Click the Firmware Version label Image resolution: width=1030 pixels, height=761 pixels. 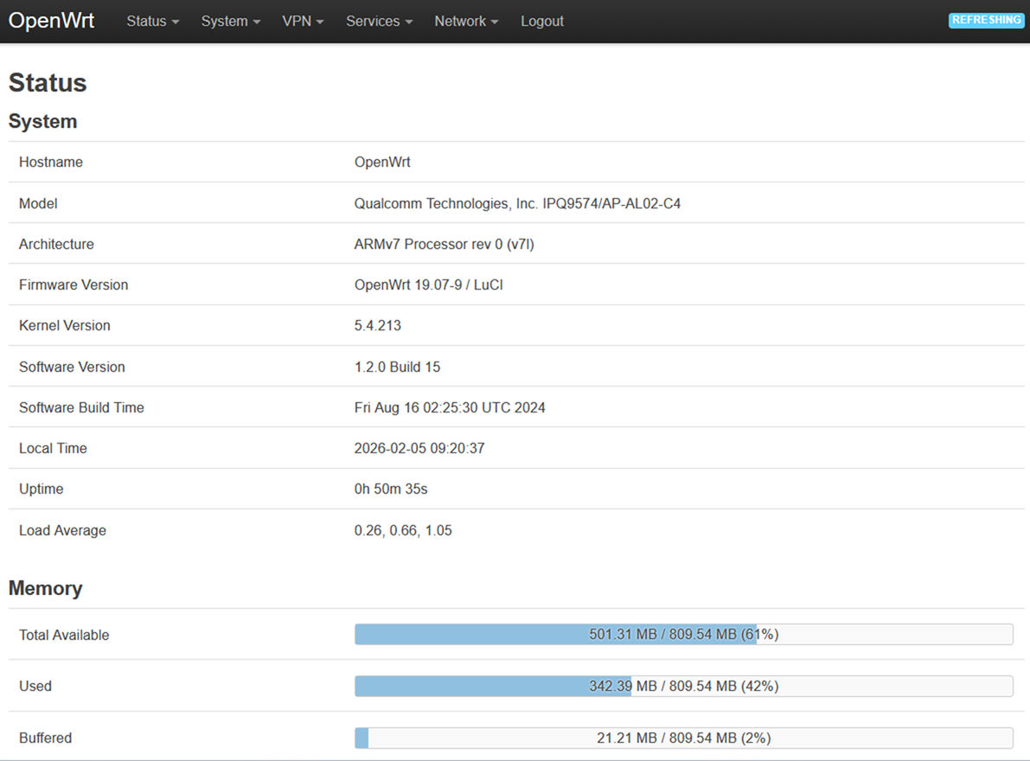tap(74, 285)
